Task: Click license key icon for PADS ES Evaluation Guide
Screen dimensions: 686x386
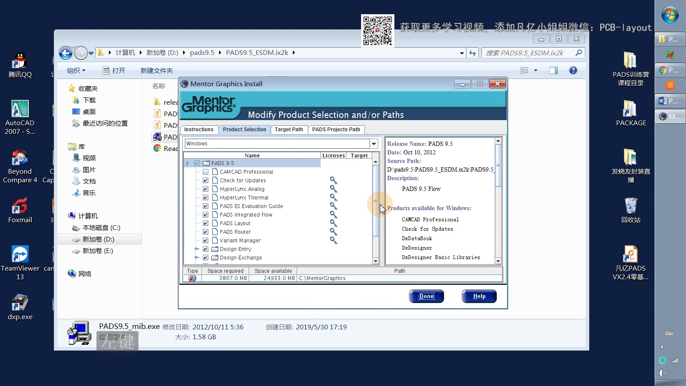Action: (x=333, y=206)
